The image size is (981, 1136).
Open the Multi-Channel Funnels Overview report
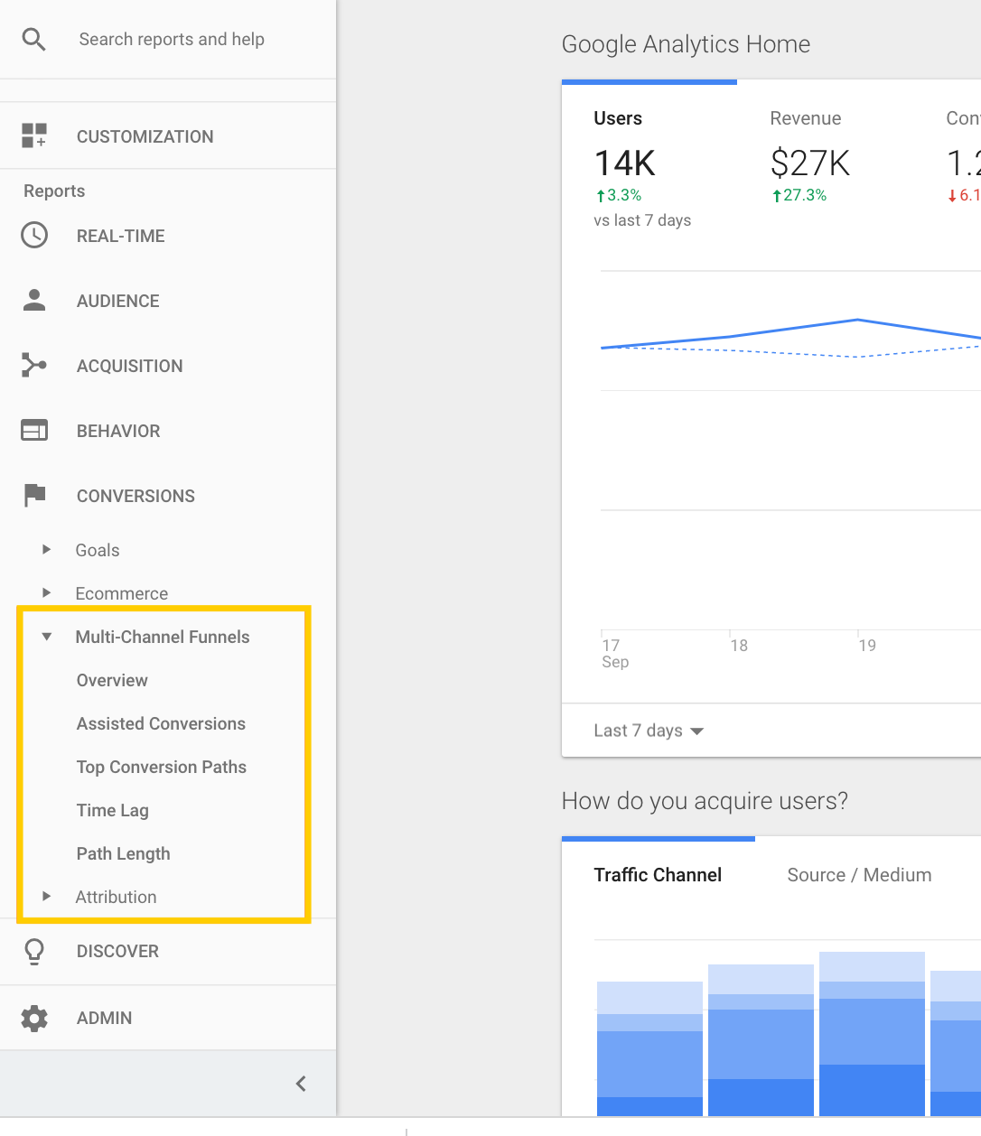(112, 680)
